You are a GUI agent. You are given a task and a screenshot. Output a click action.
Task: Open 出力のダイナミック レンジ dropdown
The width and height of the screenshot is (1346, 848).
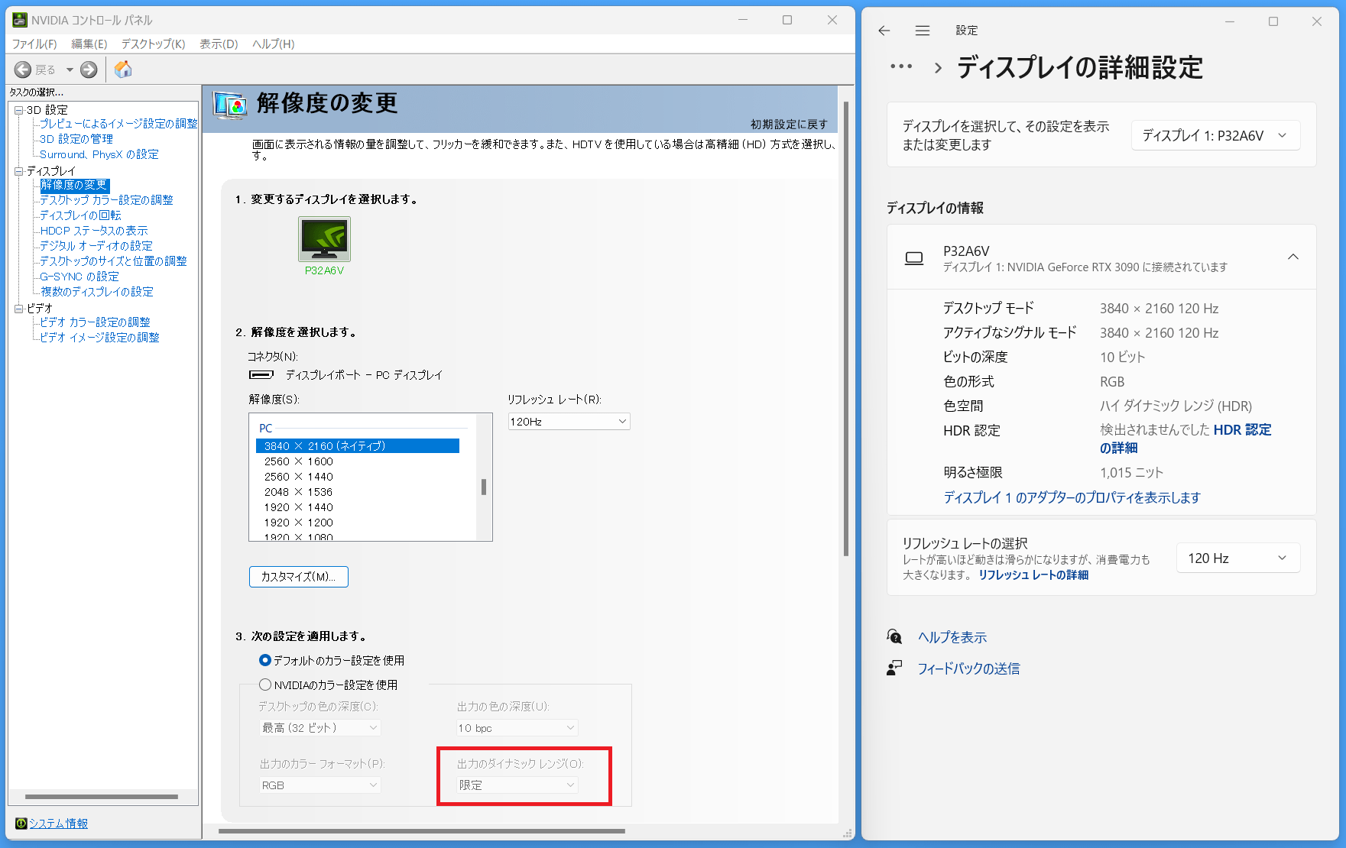click(x=517, y=785)
